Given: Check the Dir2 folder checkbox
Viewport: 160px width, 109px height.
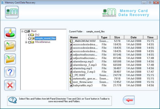Looking at the screenshot, I should tap(30, 35).
